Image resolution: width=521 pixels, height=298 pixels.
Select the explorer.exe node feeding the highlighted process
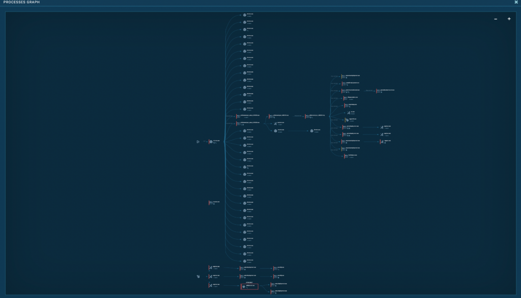(x=211, y=285)
